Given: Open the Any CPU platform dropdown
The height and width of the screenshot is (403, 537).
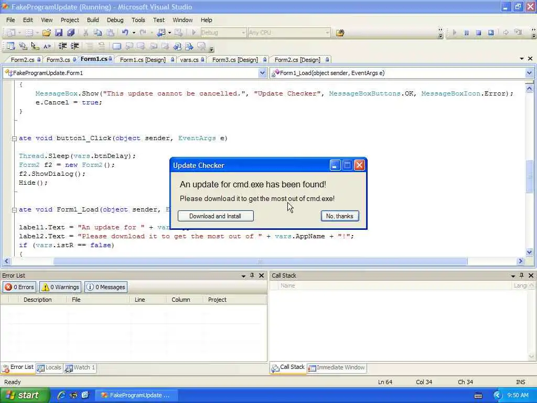Looking at the screenshot, I should 327,33.
